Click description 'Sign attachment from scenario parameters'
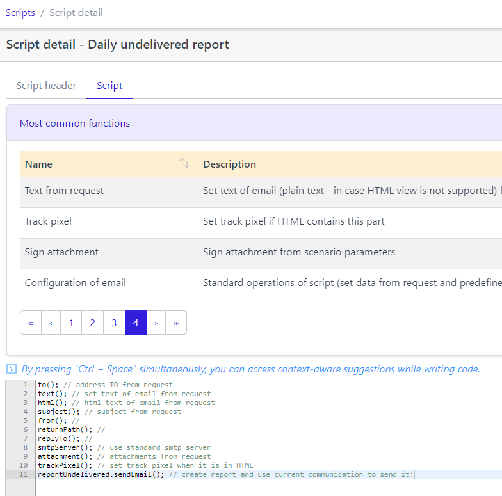Screen dimensions: 502x496 [299, 252]
